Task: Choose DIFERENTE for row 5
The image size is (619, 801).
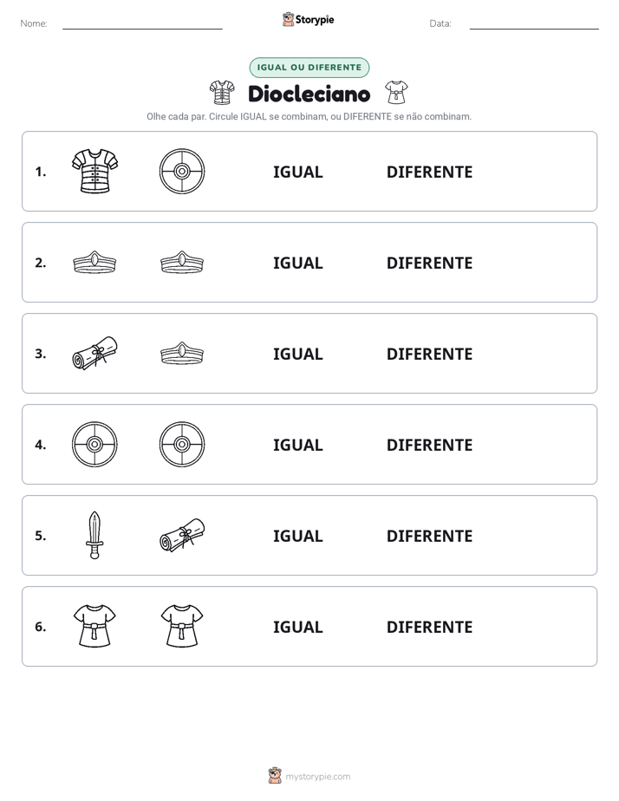Action: pyautogui.click(x=429, y=536)
